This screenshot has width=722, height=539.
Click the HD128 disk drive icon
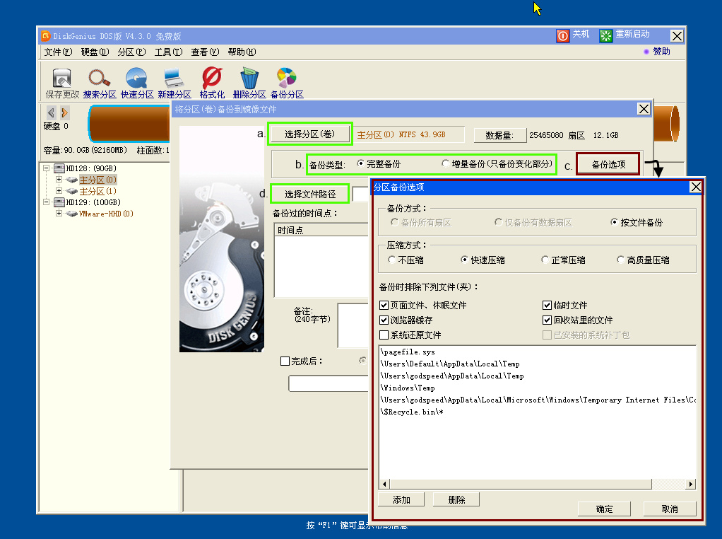[59, 168]
